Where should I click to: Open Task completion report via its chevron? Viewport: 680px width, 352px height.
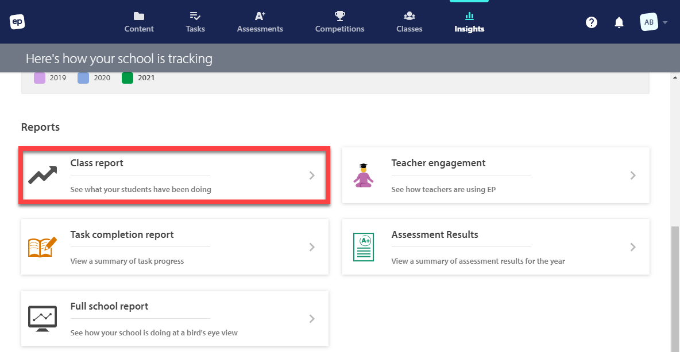[312, 247]
